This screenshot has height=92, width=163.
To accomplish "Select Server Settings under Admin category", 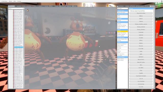I will coord(123,36).
